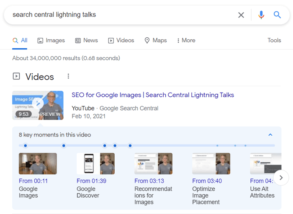Open the More search categories menu
This screenshot has width=293, height=214.
click(186, 40)
